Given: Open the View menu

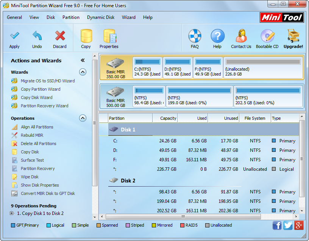Looking at the screenshot, I should tap(34, 17).
